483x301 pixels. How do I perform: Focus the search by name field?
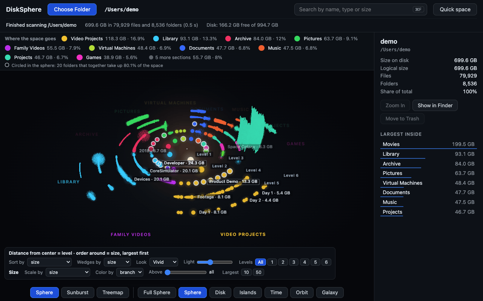coord(361,9)
